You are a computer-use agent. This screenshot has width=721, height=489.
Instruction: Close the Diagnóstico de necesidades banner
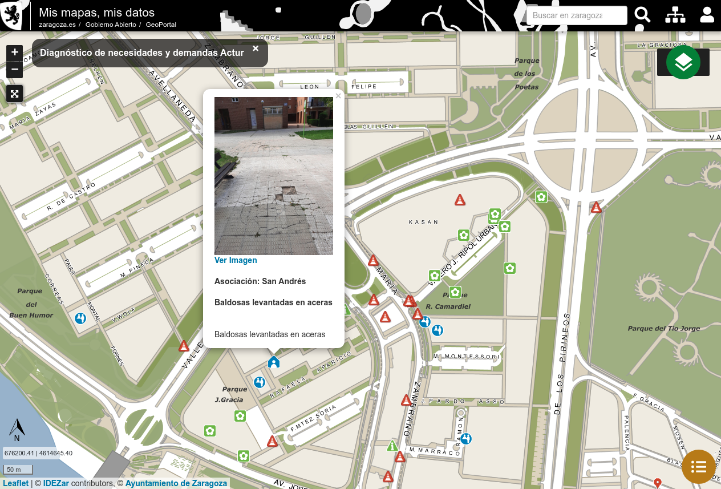[x=256, y=49]
